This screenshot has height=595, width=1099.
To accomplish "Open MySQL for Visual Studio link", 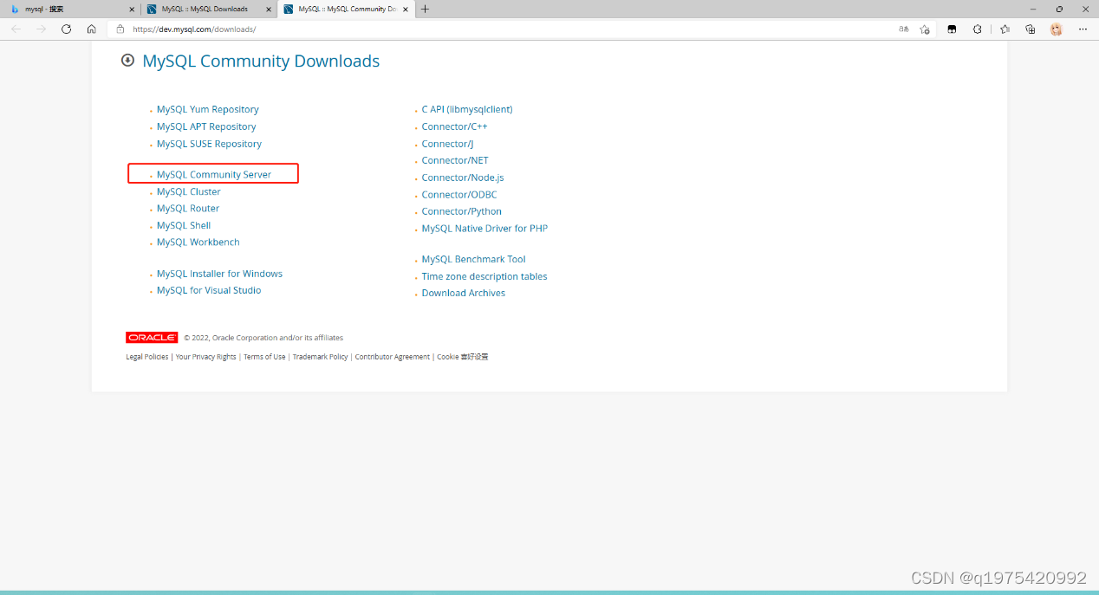I will 209,290.
